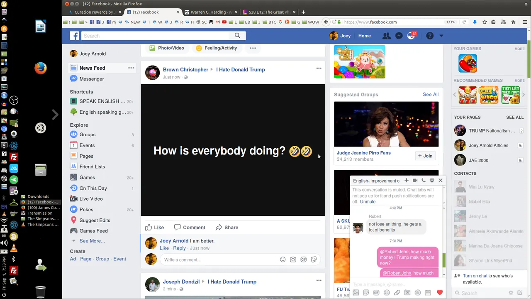Open notifications globe with 12 badge
The width and height of the screenshot is (531, 299).
[411, 36]
